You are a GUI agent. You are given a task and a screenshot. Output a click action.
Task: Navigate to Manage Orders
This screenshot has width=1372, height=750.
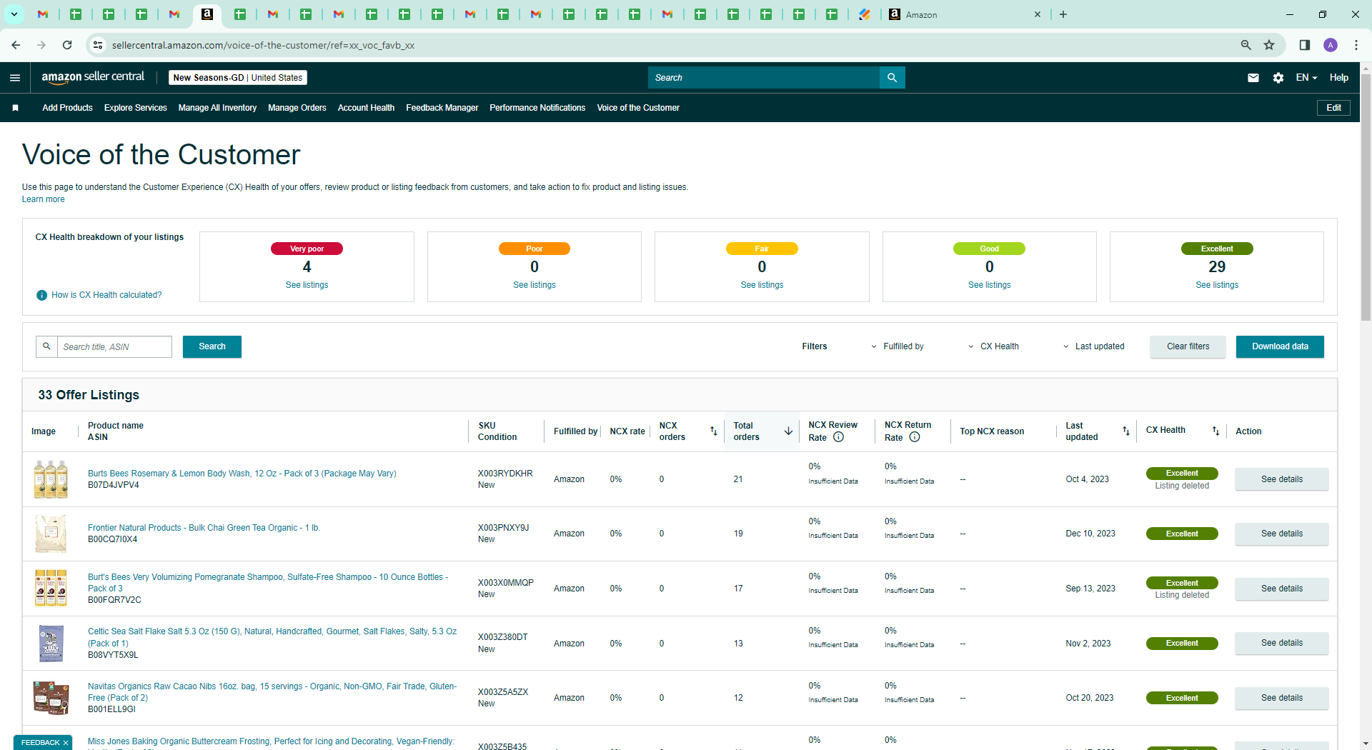click(297, 108)
